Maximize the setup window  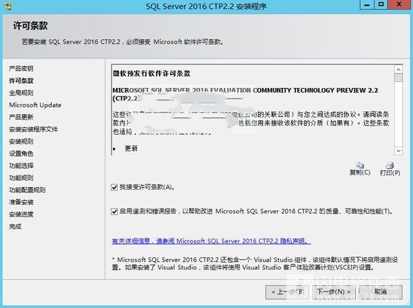[x=381, y=5]
